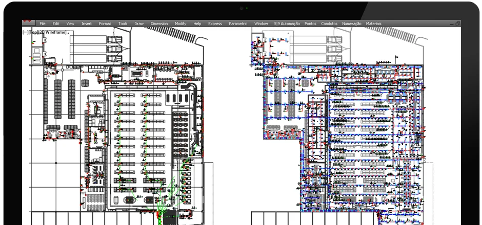Open the S|9 Automação menu

click(287, 24)
